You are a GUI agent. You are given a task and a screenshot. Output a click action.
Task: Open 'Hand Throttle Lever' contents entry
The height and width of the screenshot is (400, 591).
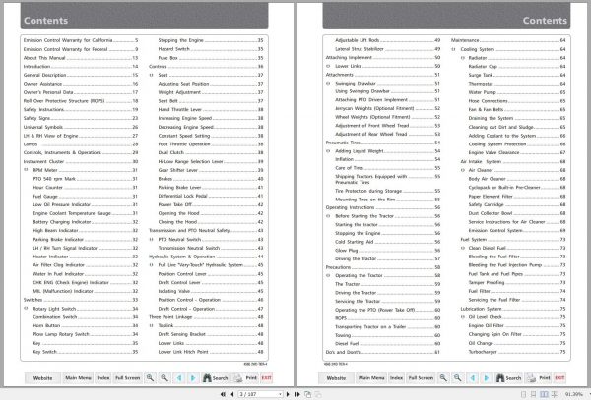point(211,109)
